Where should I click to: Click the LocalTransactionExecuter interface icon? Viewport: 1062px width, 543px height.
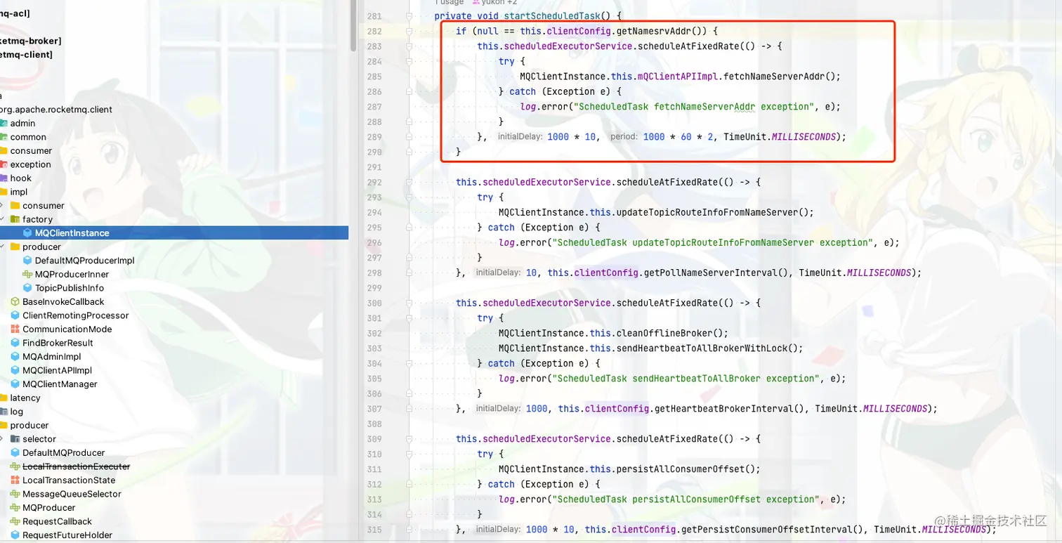pos(15,466)
